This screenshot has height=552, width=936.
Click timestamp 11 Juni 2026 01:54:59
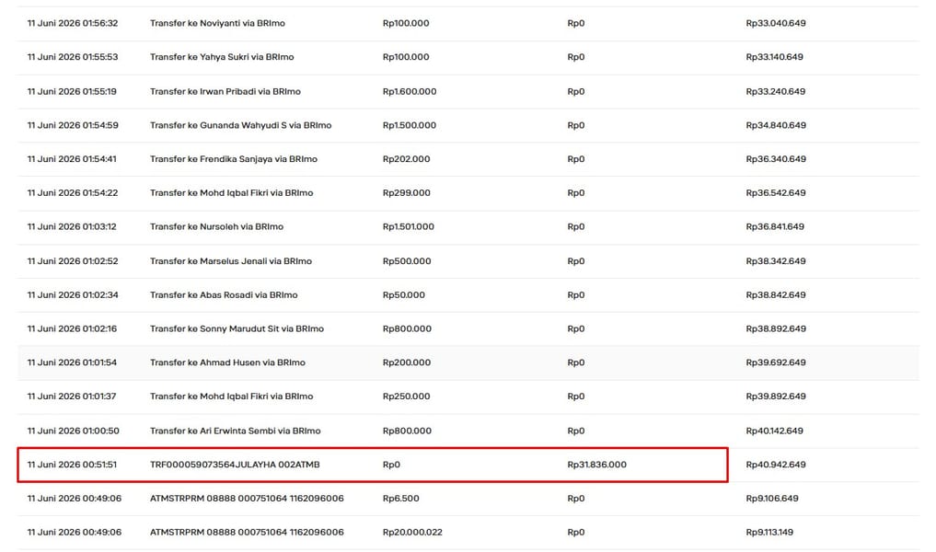coord(72,125)
